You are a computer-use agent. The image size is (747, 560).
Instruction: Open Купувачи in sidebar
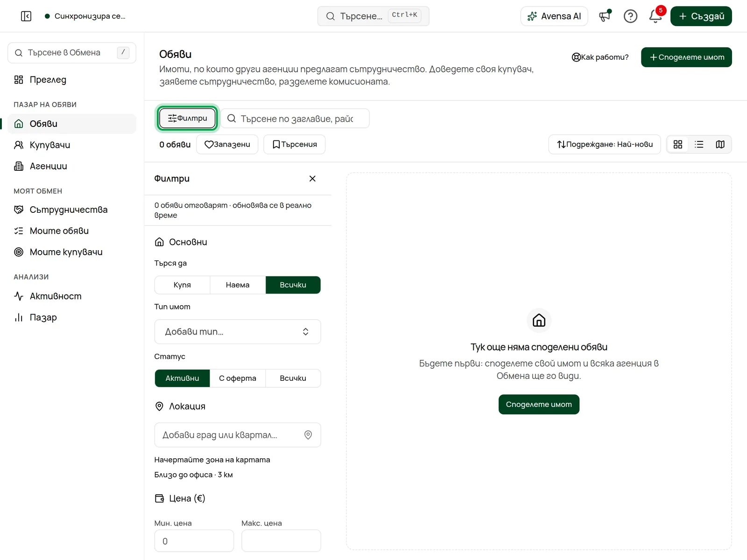72,145
